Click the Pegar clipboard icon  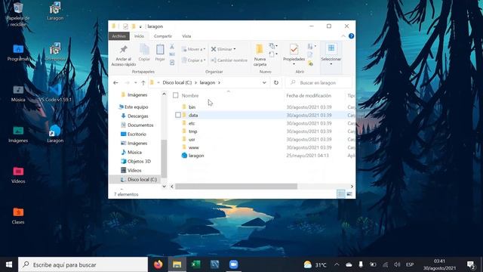coord(160,49)
